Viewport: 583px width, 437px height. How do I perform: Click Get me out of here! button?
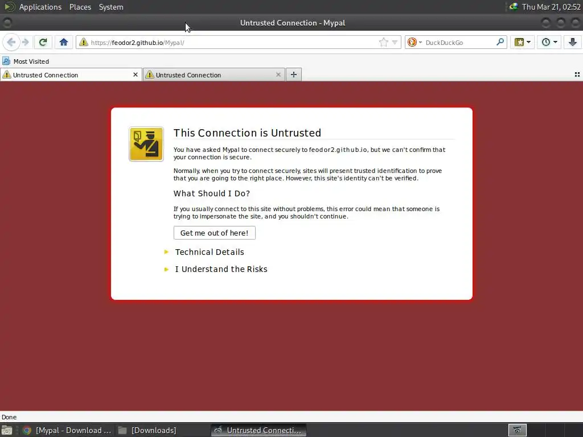pyautogui.click(x=215, y=233)
